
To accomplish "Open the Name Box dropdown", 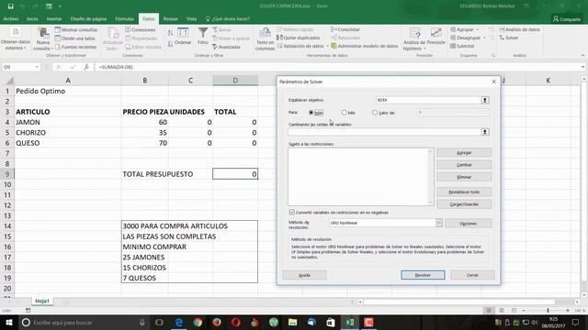I will click(x=37, y=67).
